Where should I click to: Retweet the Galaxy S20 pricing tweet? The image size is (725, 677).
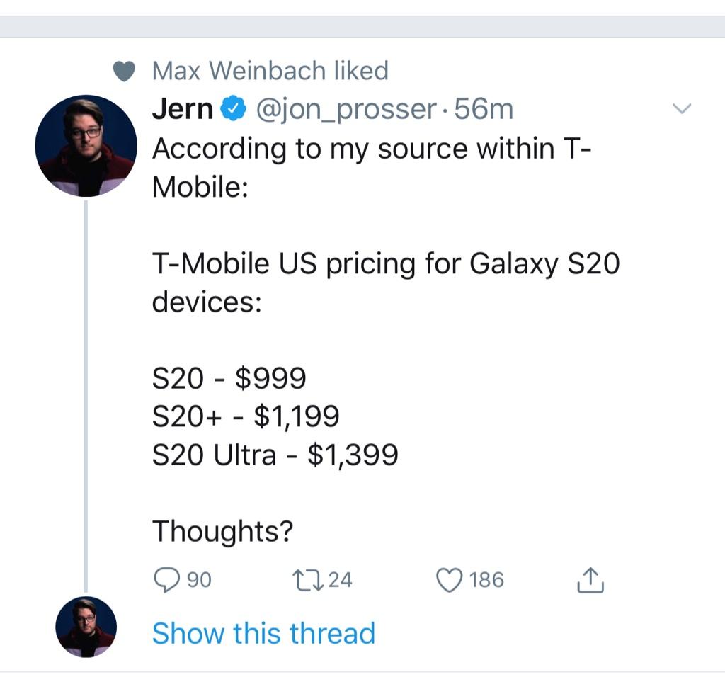(x=308, y=581)
